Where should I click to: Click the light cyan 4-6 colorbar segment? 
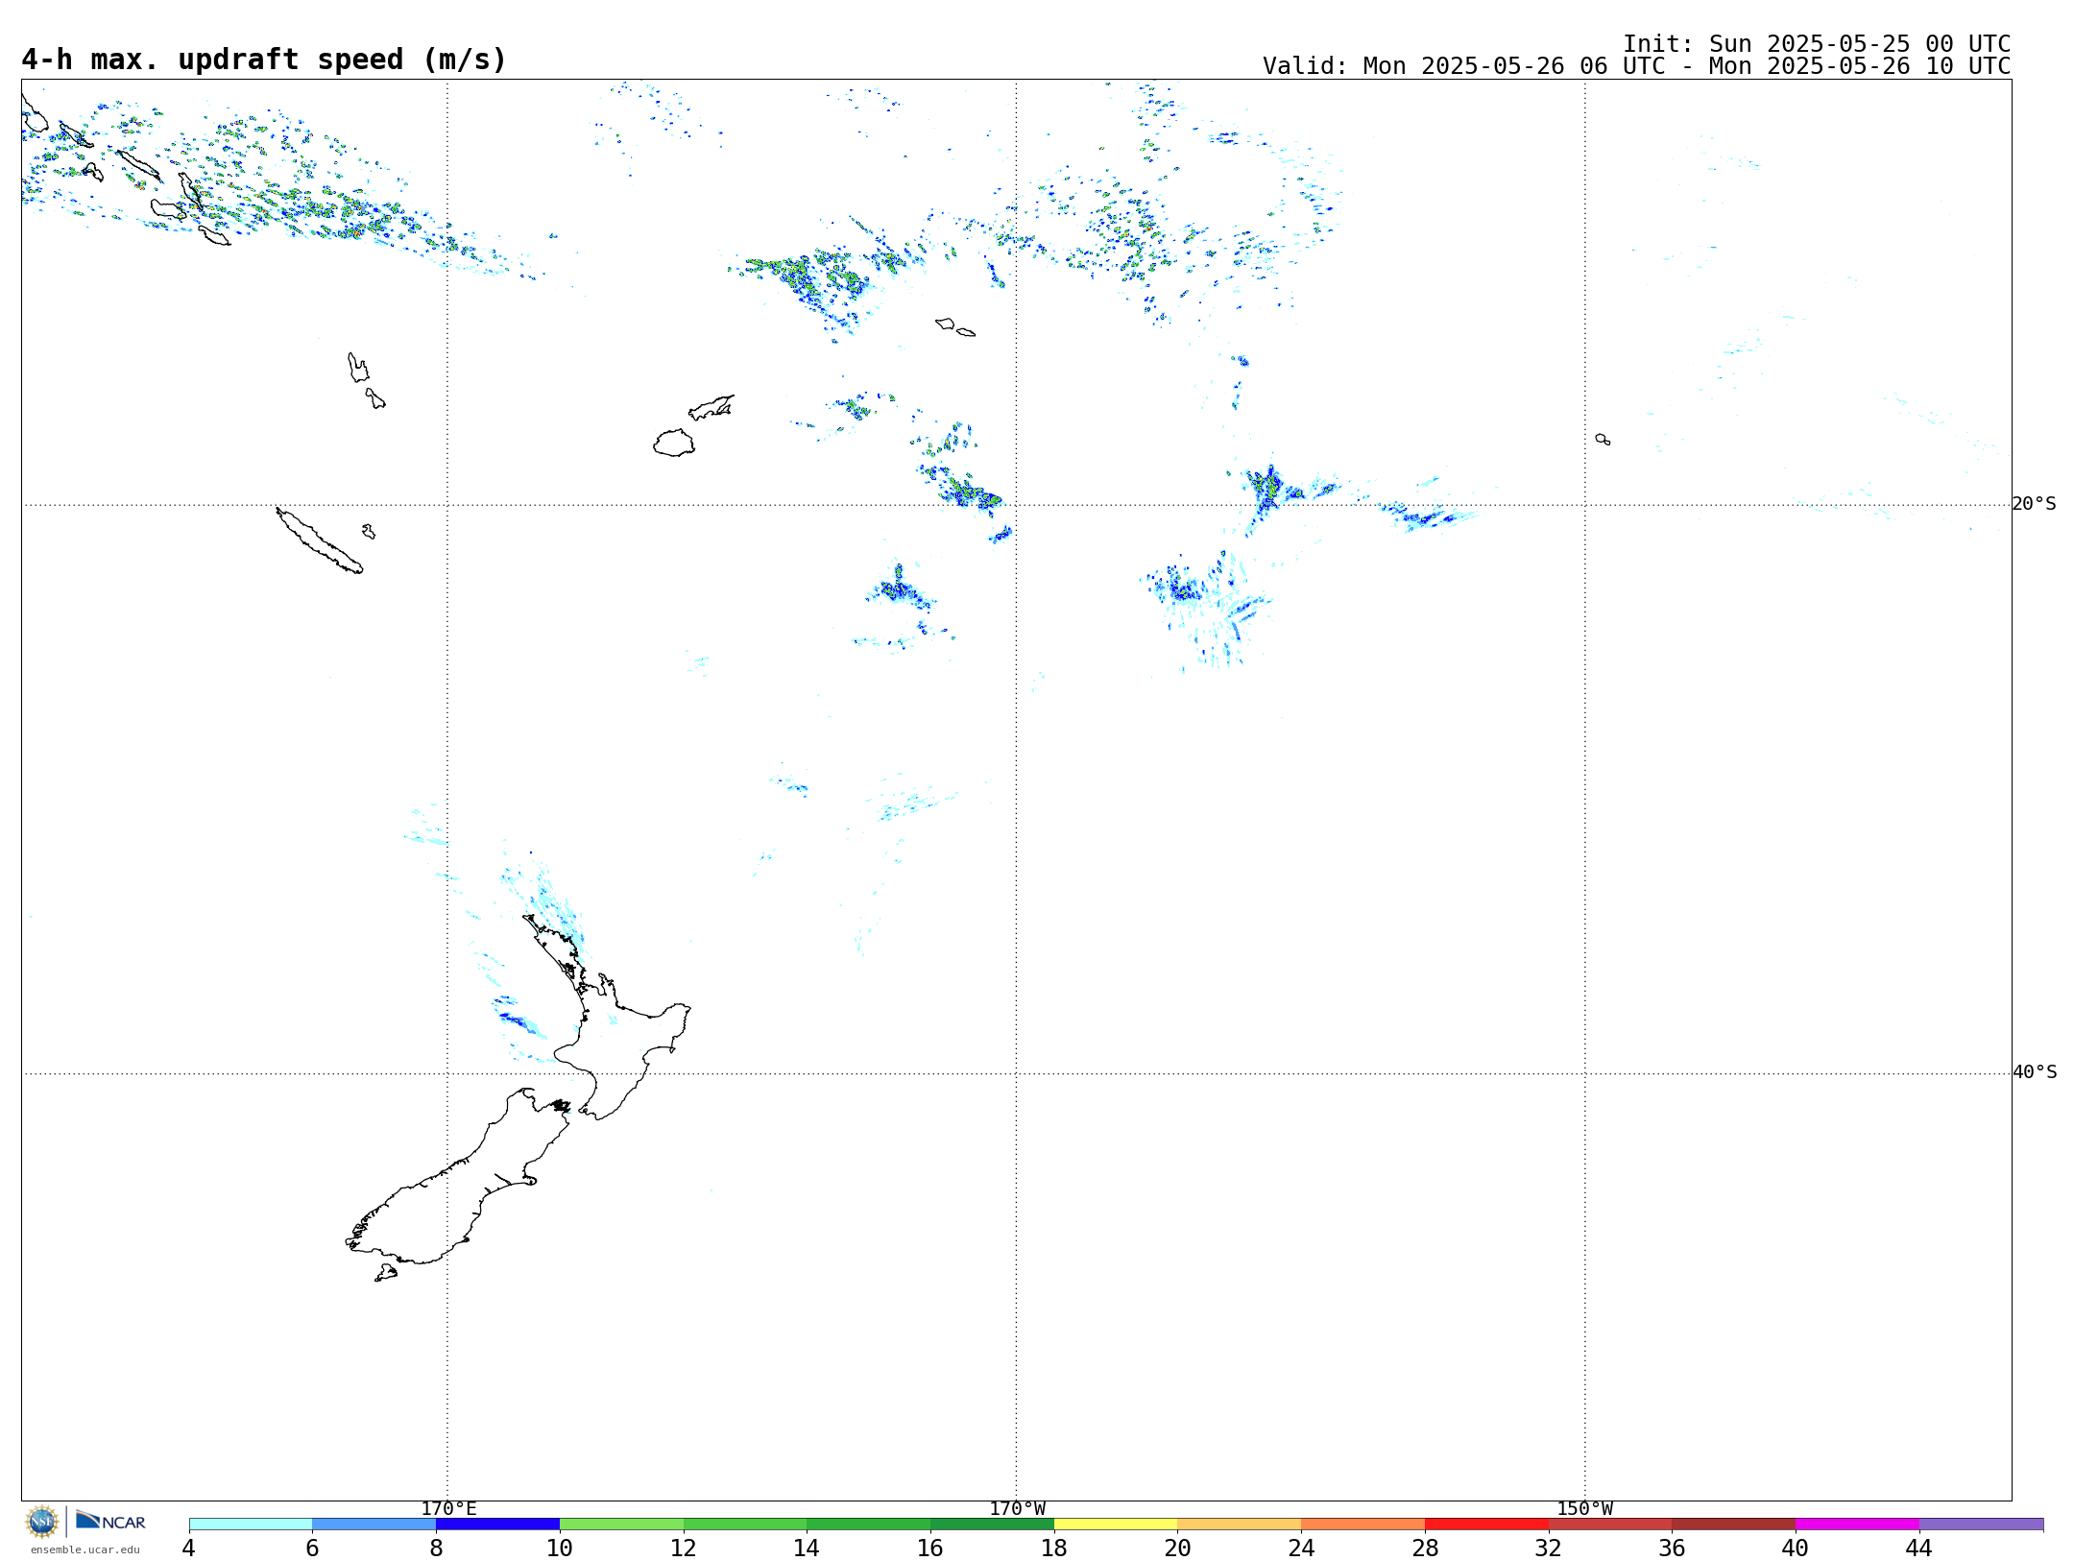(251, 1525)
